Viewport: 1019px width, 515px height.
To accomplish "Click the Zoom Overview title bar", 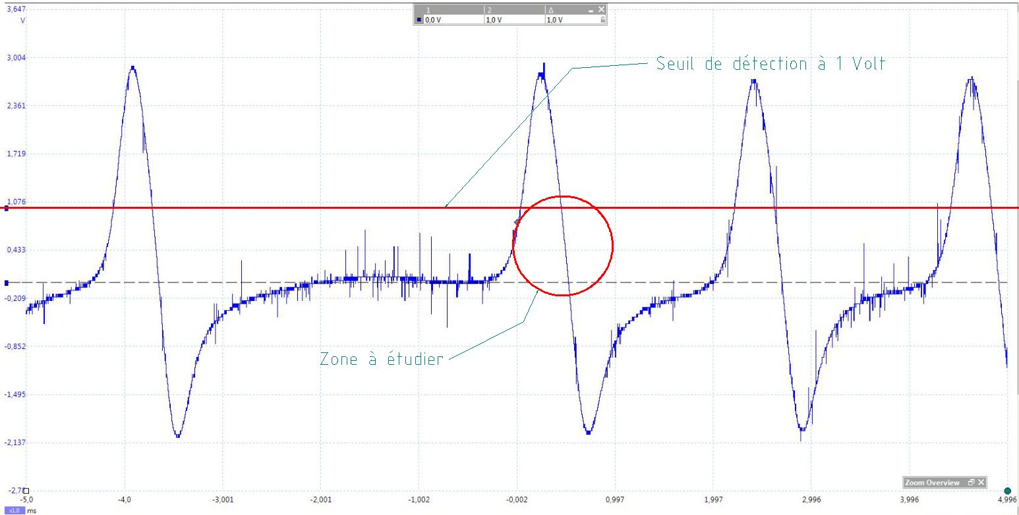I will coord(932,483).
